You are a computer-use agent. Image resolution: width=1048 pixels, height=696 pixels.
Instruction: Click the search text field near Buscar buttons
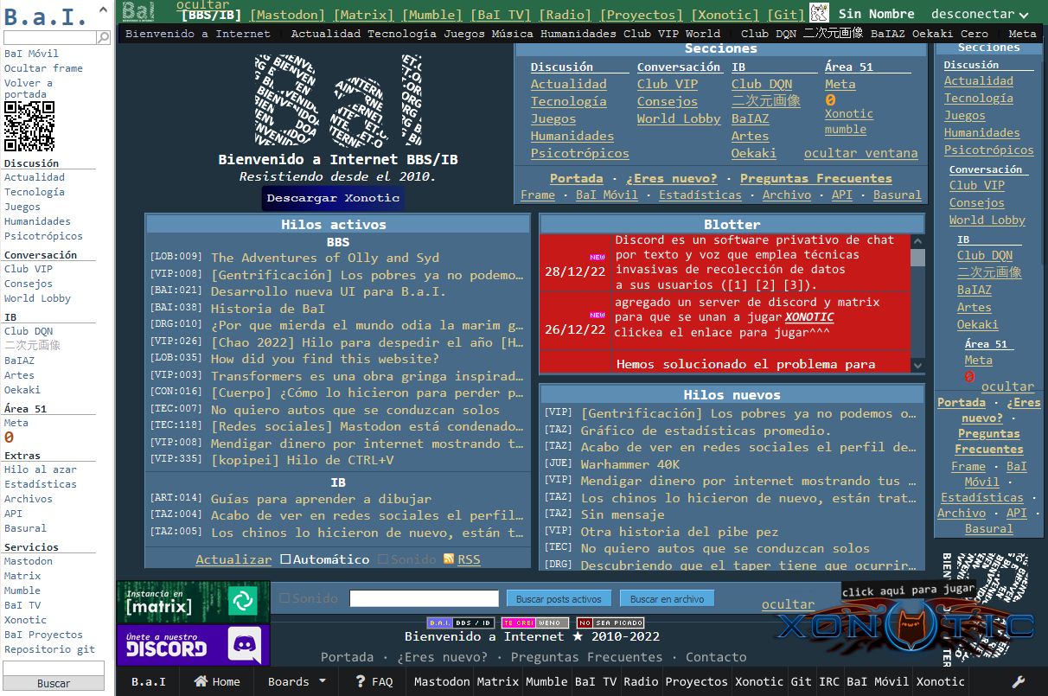coord(424,598)
